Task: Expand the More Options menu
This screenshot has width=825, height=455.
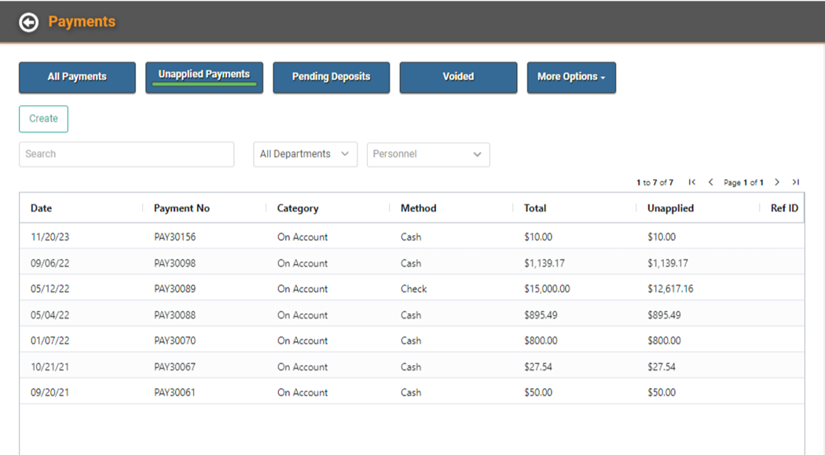Action: (x=571, y=77)
